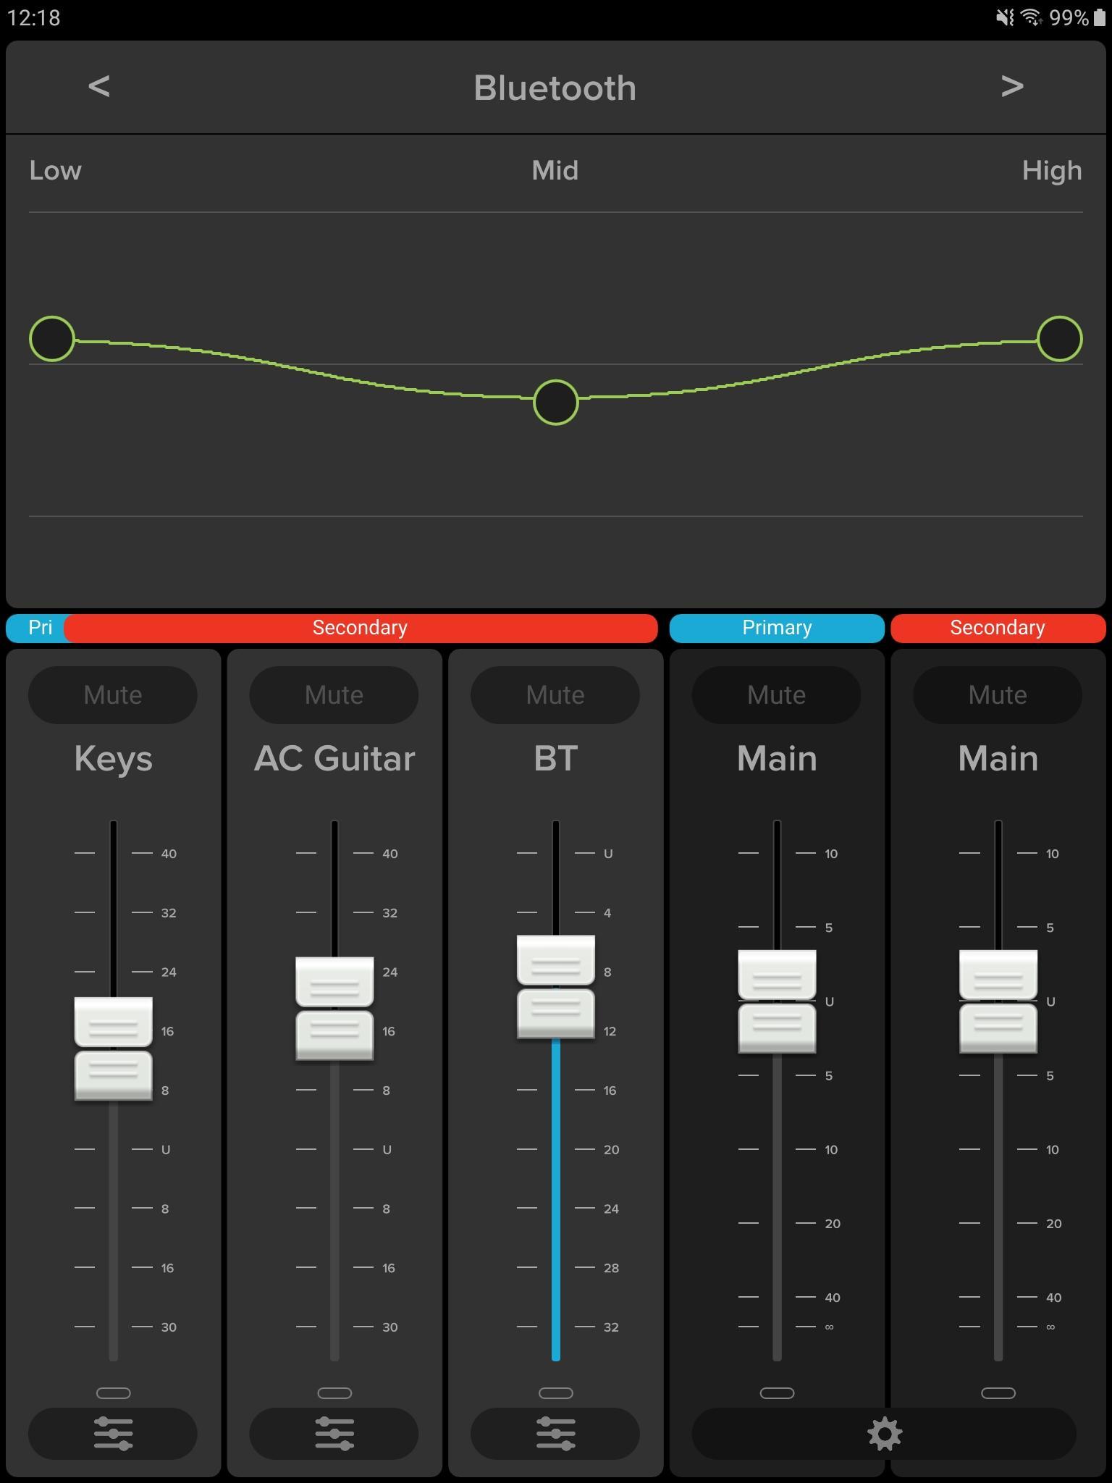Mute the Secondary Main output
This screenshot has width=1112, height=1483.
pos(998,695)
